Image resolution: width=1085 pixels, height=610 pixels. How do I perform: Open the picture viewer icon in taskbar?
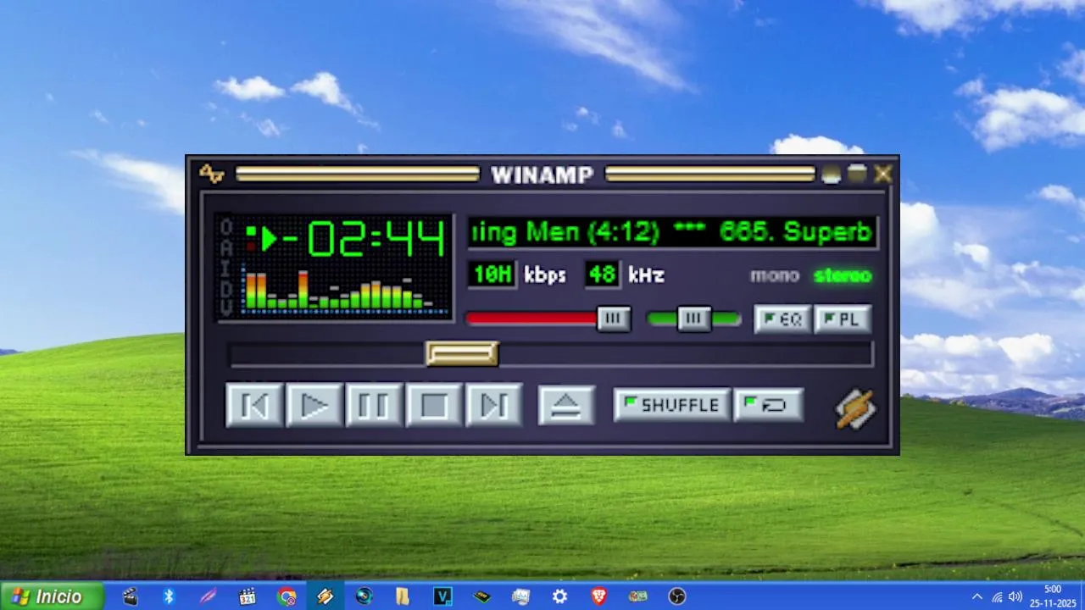tap(520, 596)
